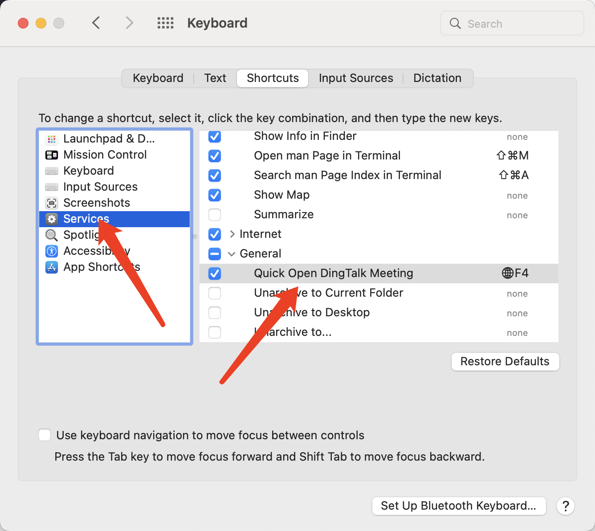This screenshot has width=595, height=531.
Task: Disable Quick Open DingTalk Meeting checkbox
Action: coord(215,274)
